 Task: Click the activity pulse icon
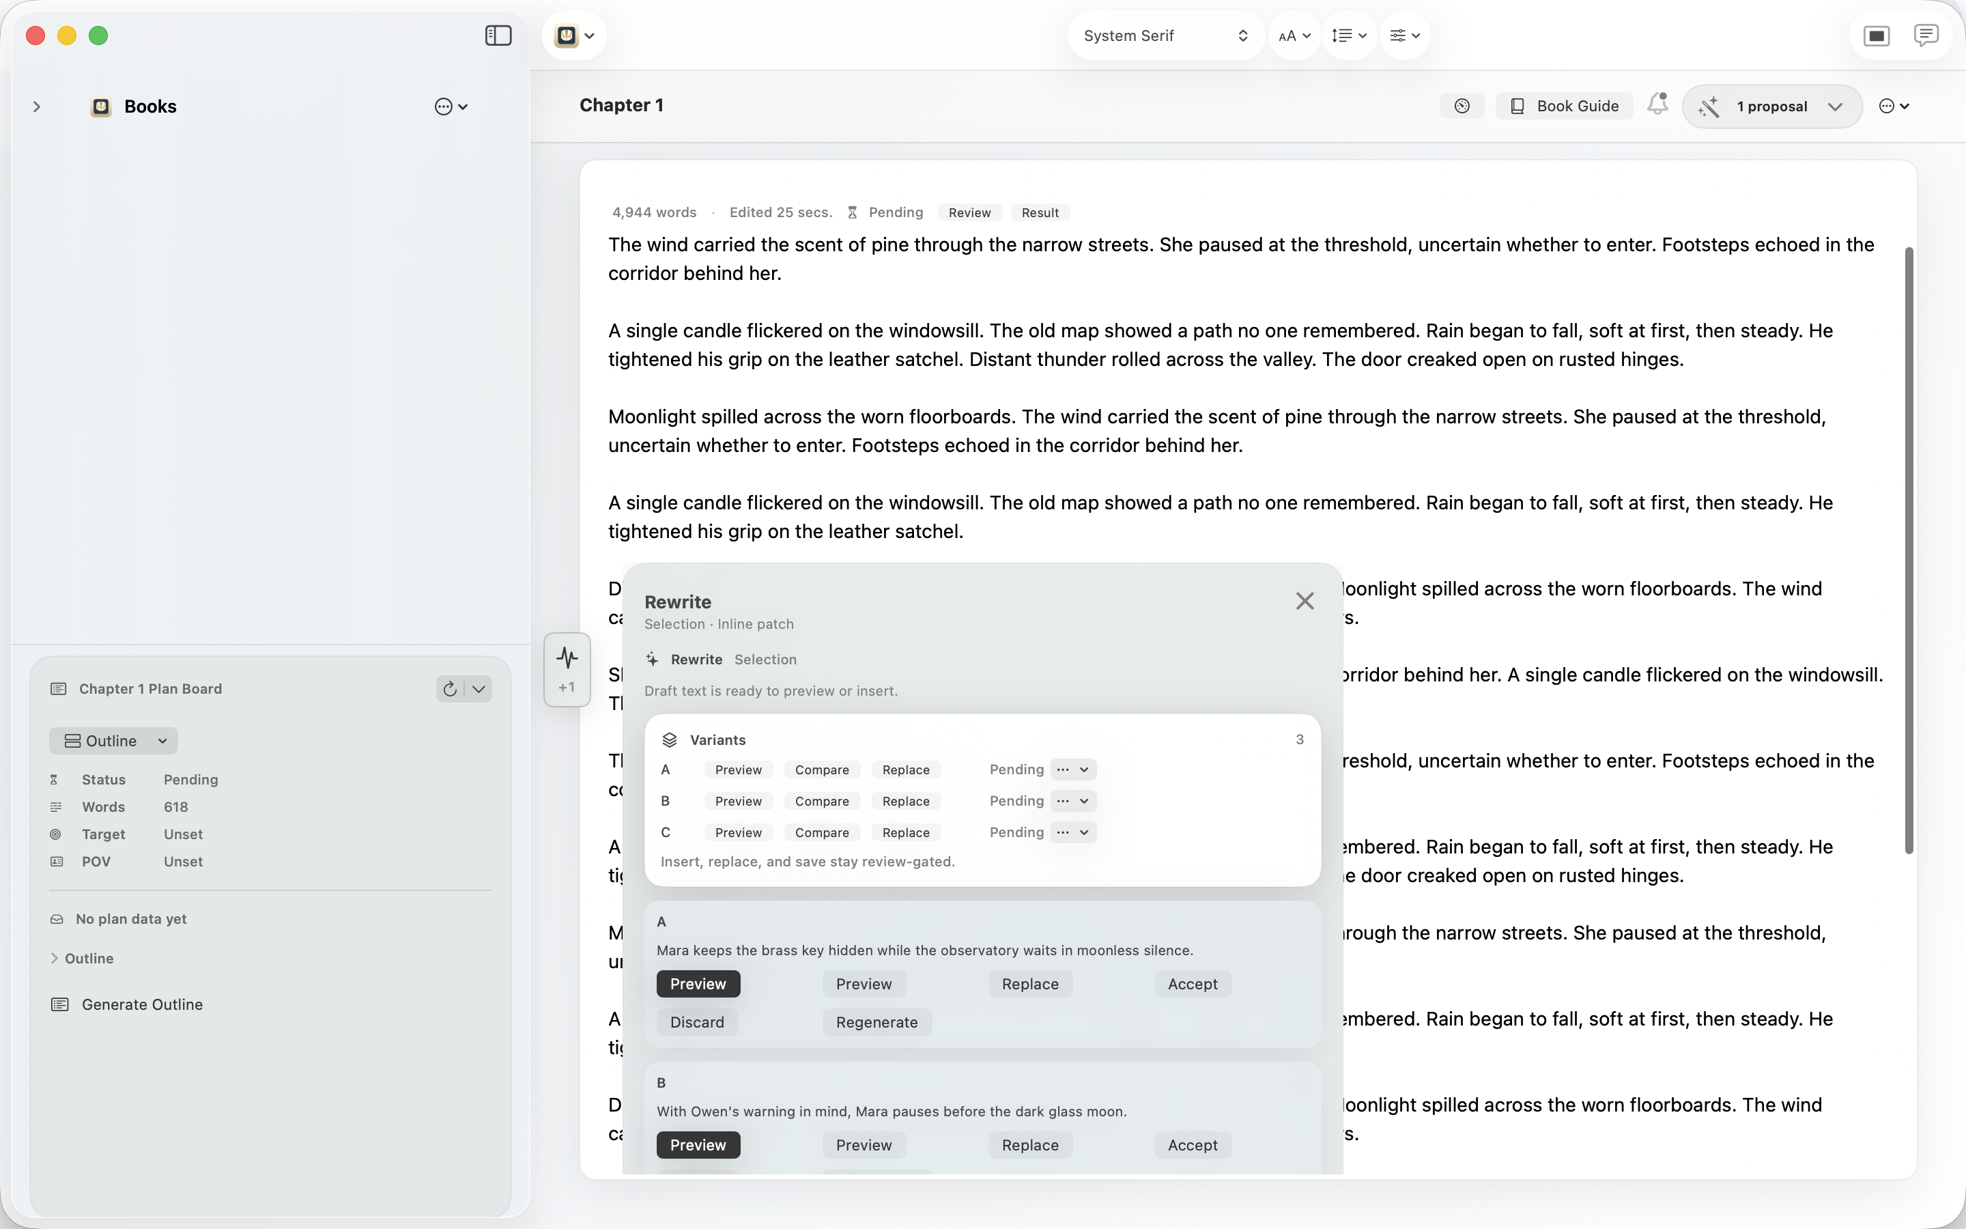(x=567, y=658)
